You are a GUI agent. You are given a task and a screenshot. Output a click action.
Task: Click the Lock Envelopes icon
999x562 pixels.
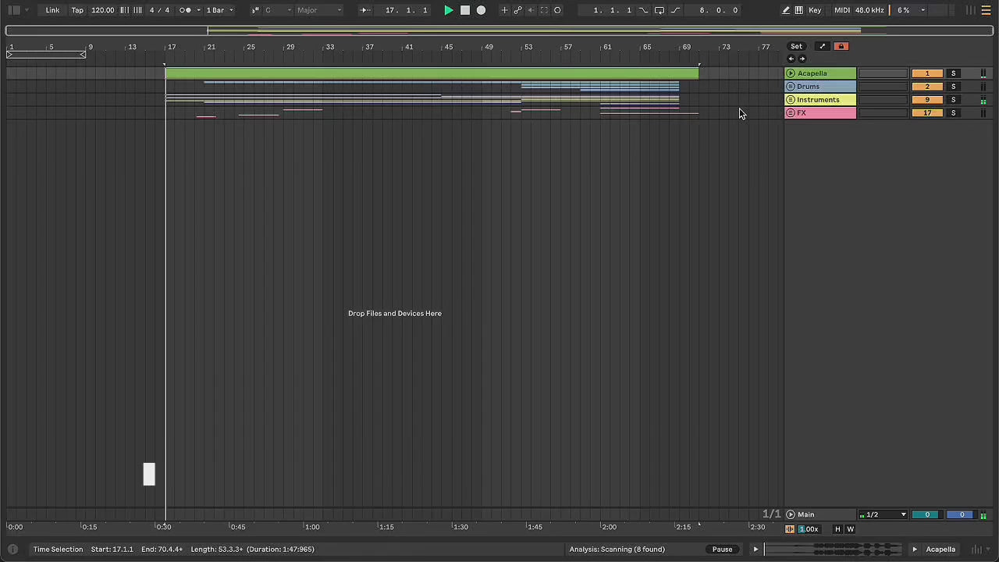click(841, 47)
